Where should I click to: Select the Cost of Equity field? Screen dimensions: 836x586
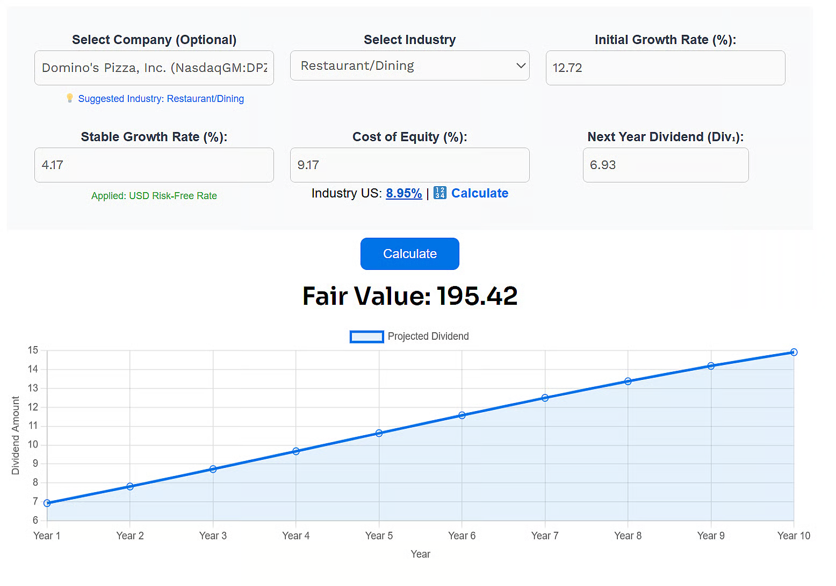[409, 165]
